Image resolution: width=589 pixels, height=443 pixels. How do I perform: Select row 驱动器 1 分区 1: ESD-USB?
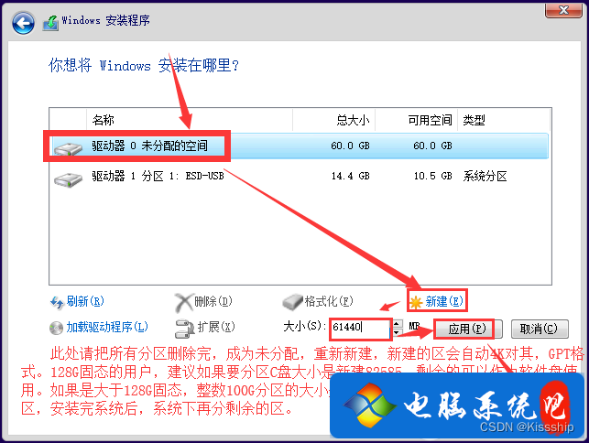click(300, 176)
